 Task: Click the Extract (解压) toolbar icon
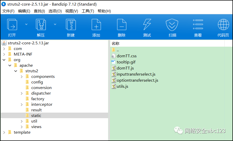click(x=41, y=25)
